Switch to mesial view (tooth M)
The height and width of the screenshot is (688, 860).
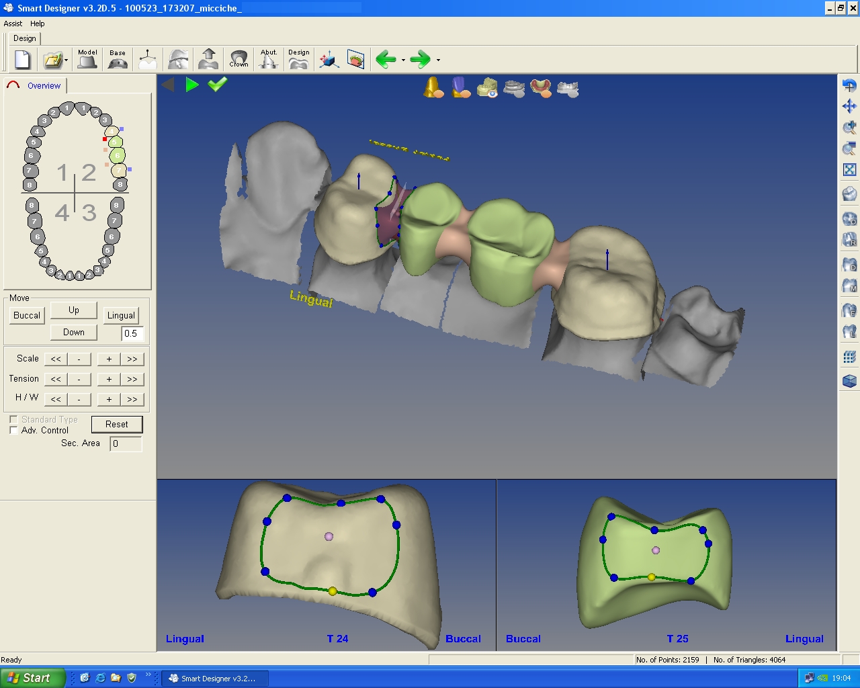click(x=849, y=286)
